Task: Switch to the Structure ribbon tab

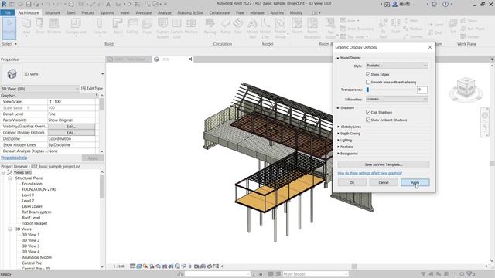Action: click(x=53, y=12)
